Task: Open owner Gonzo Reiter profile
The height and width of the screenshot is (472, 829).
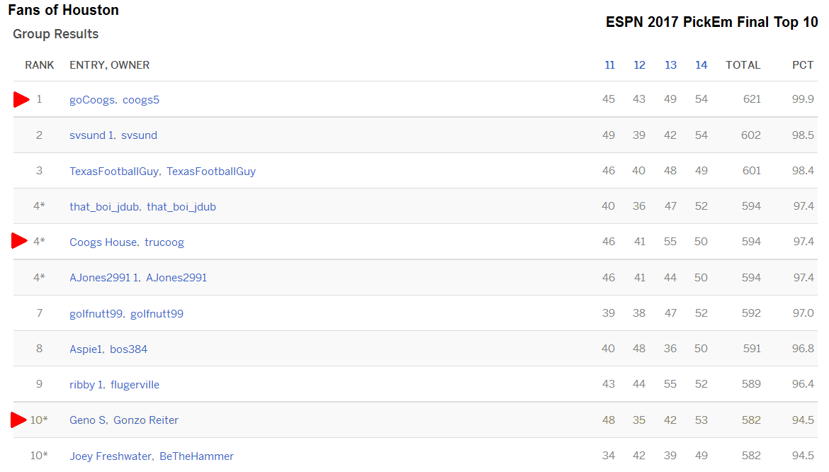Action: pos(146,420)
